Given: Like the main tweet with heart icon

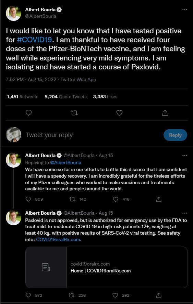Looking at the screenshot, I should (x=119, y=113).
